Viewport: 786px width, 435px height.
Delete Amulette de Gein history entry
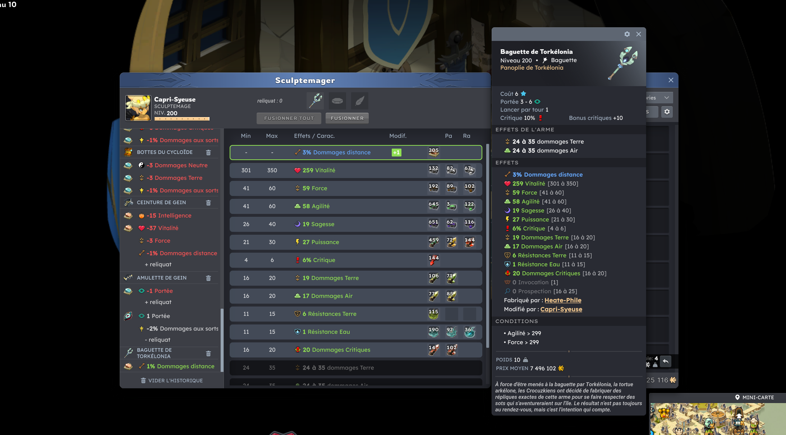(208, 278)
